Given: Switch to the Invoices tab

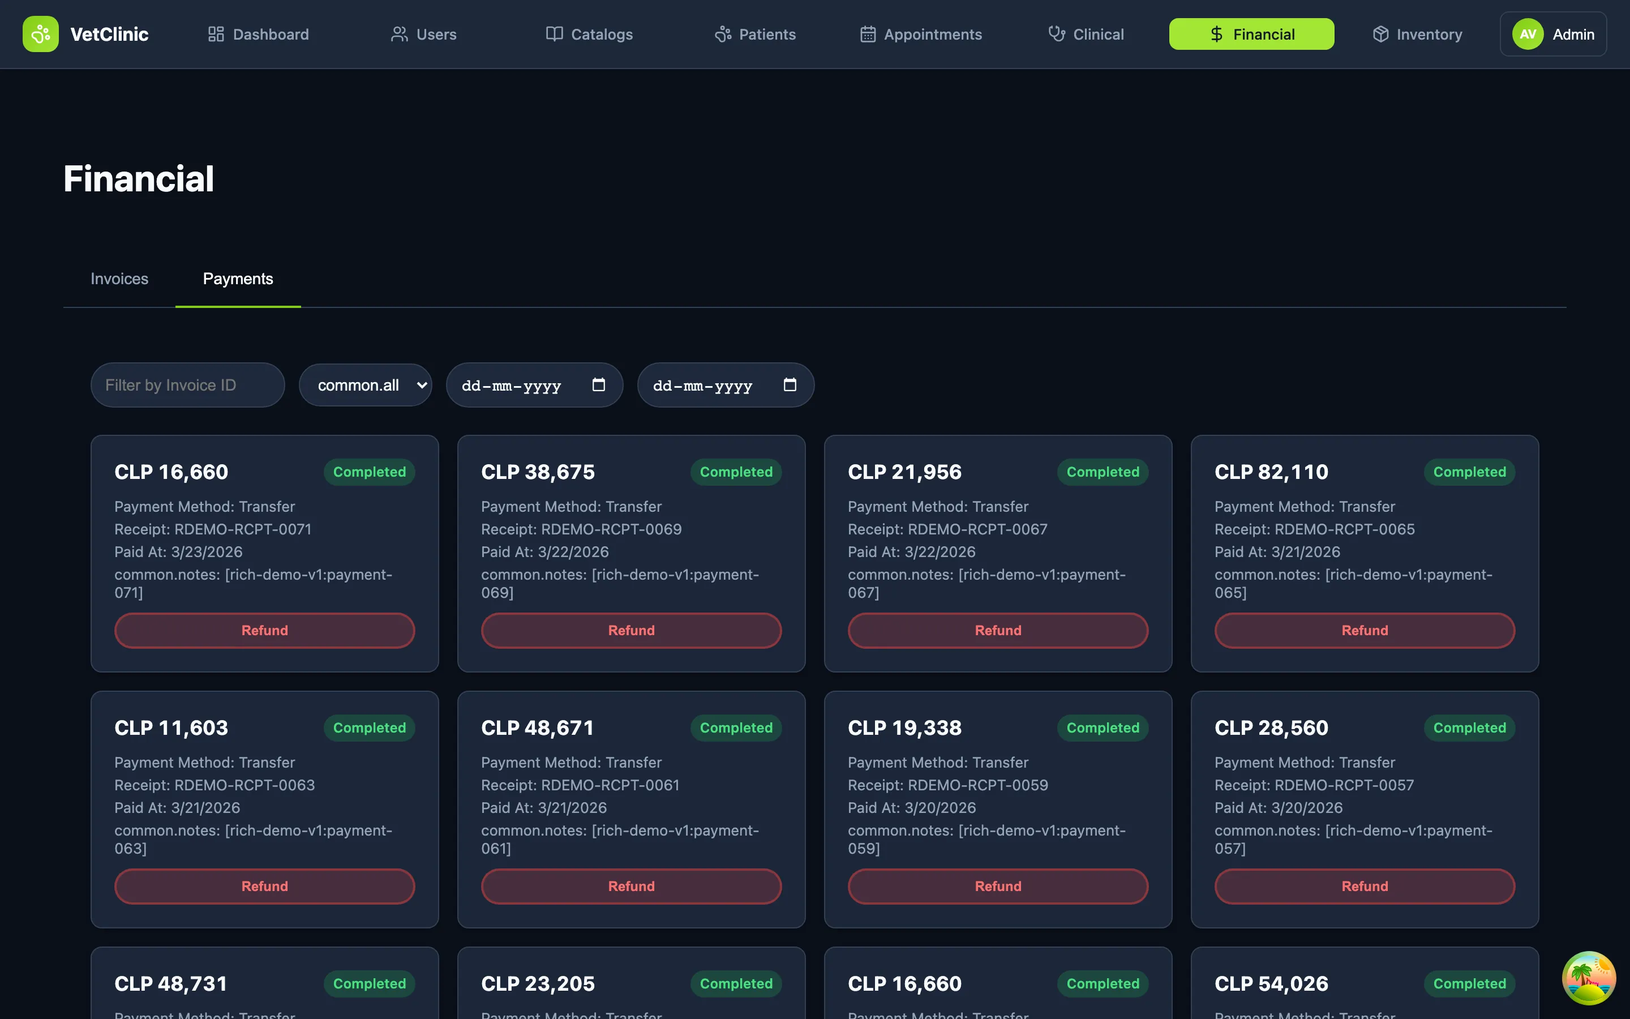Looking at the screenshot, I should point(119,279).
